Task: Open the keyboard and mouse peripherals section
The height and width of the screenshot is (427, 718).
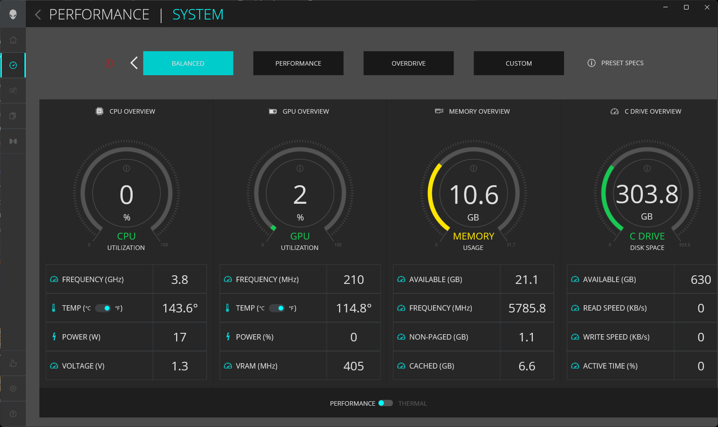Action: pos(13,91)
